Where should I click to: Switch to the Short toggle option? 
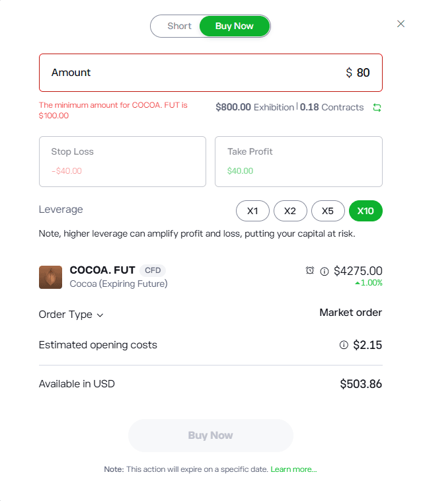coord(179,26)
